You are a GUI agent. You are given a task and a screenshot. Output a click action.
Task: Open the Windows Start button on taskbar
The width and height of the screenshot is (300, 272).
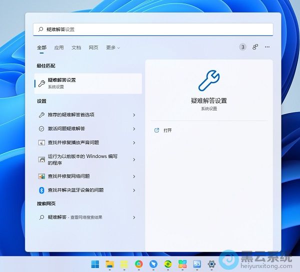[95, 264]
